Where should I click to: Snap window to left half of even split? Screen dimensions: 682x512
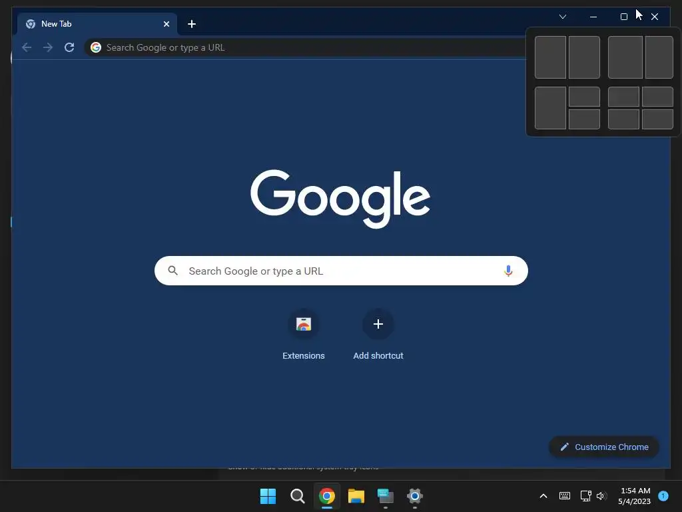pyautogui.click(x=550, y=57)
